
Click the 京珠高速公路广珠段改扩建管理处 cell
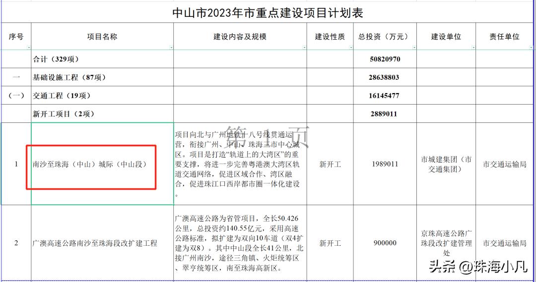coord(446,243)
